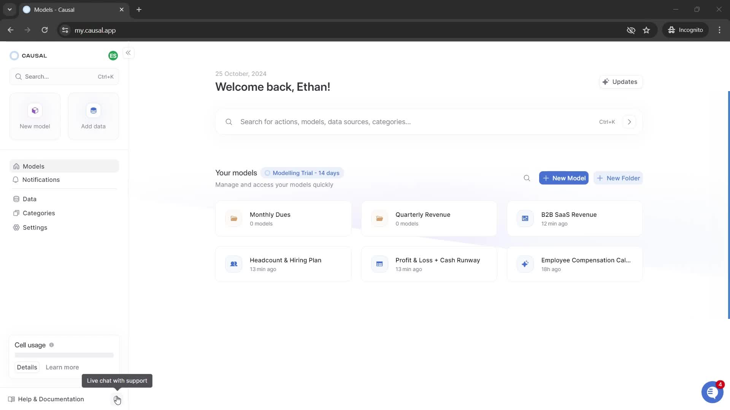Open the Help & Documentation icon

coord(11,399)
